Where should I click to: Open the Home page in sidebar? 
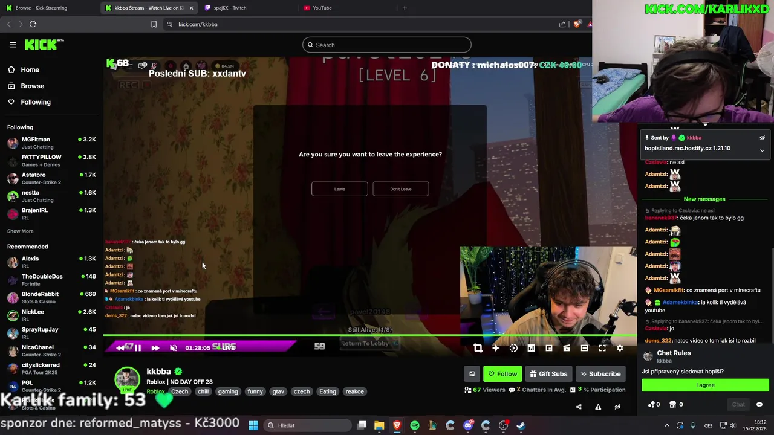coord(24,69)
